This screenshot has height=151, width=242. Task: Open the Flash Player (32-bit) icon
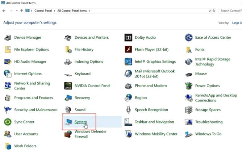(x=128, y=50)
